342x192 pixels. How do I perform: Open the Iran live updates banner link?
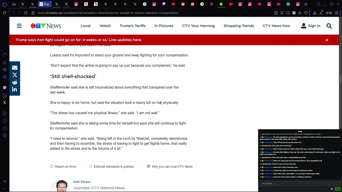79,40
